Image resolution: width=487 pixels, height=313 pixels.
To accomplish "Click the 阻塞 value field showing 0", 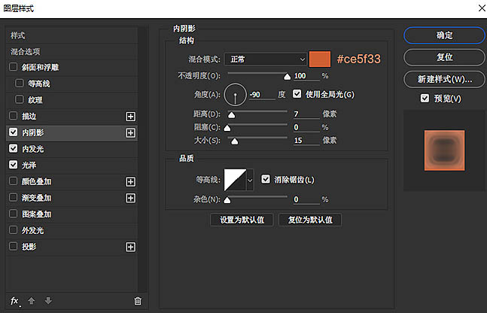I will click(x=306, y=127).
